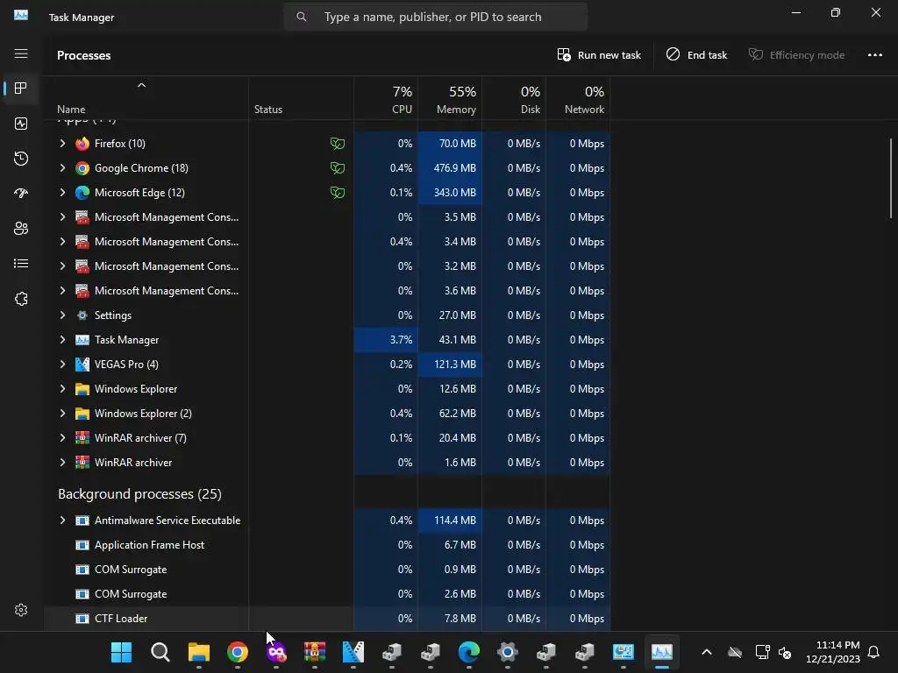The image size is (898, 673).
Task: Click the Firefox process icon
Action: 82,144
